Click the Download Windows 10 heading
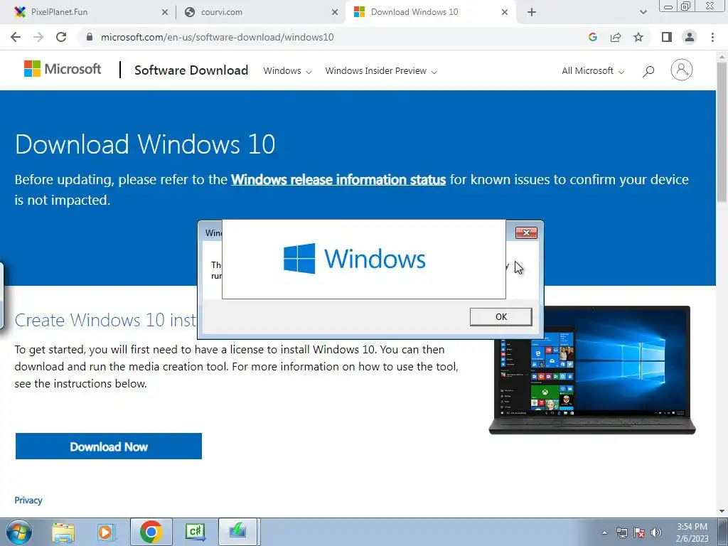 (145, 144)
